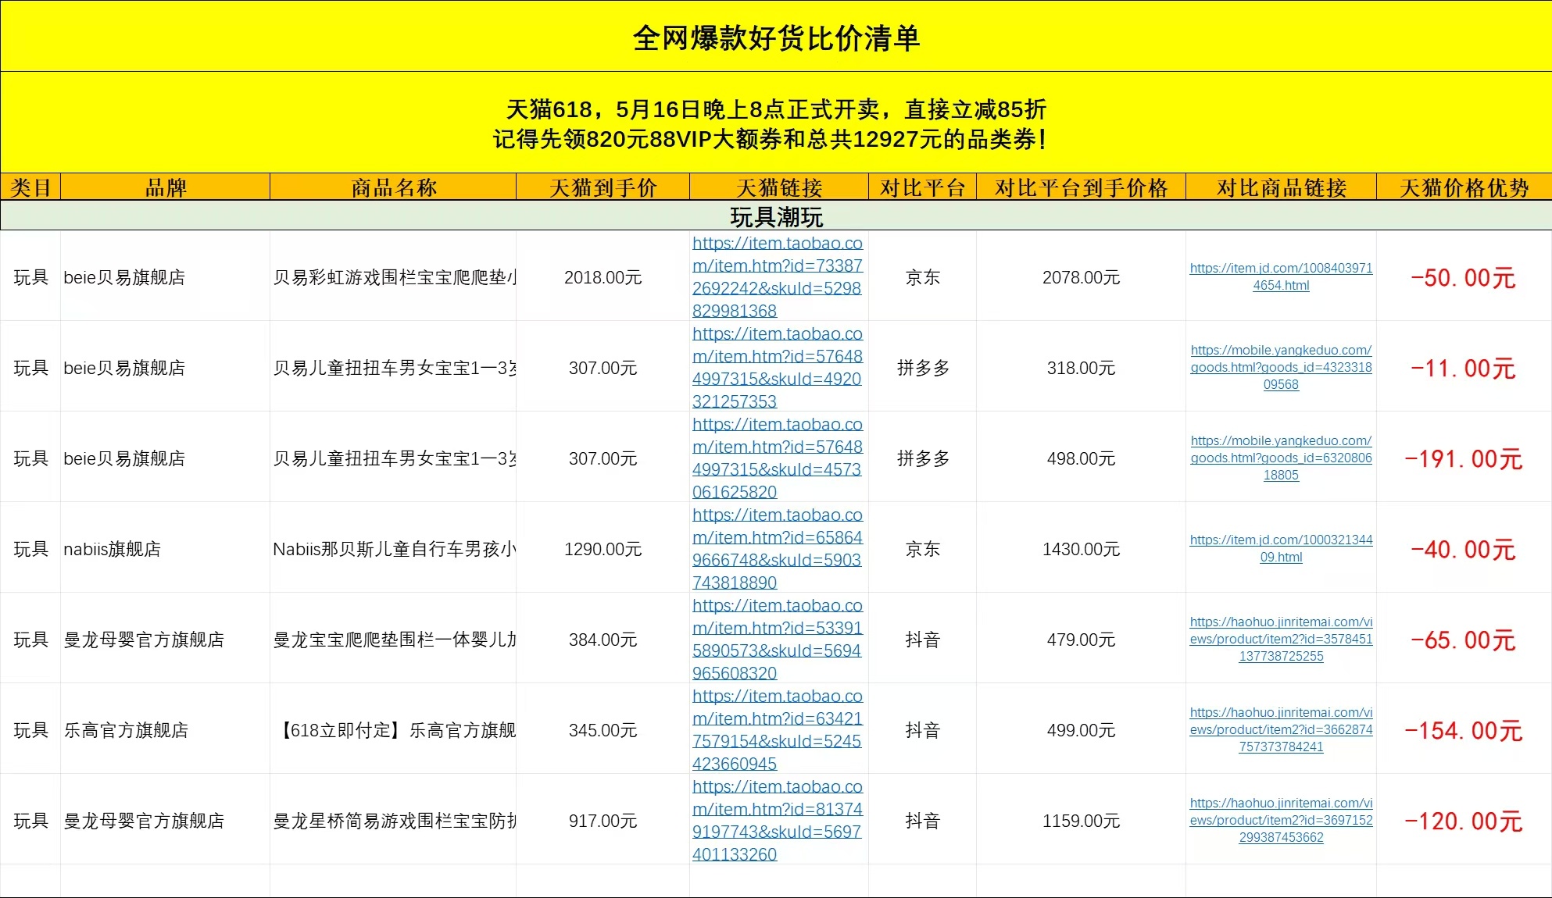
Task: Select product name 曼龙宝宝爬爬垫围栏一体
Action: (x=393, y=640)
